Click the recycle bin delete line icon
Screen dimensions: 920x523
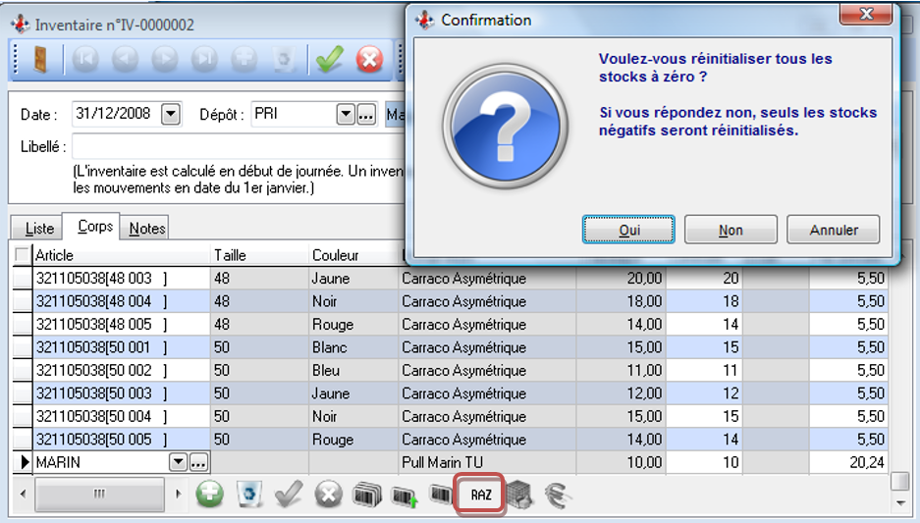point(249,495)
